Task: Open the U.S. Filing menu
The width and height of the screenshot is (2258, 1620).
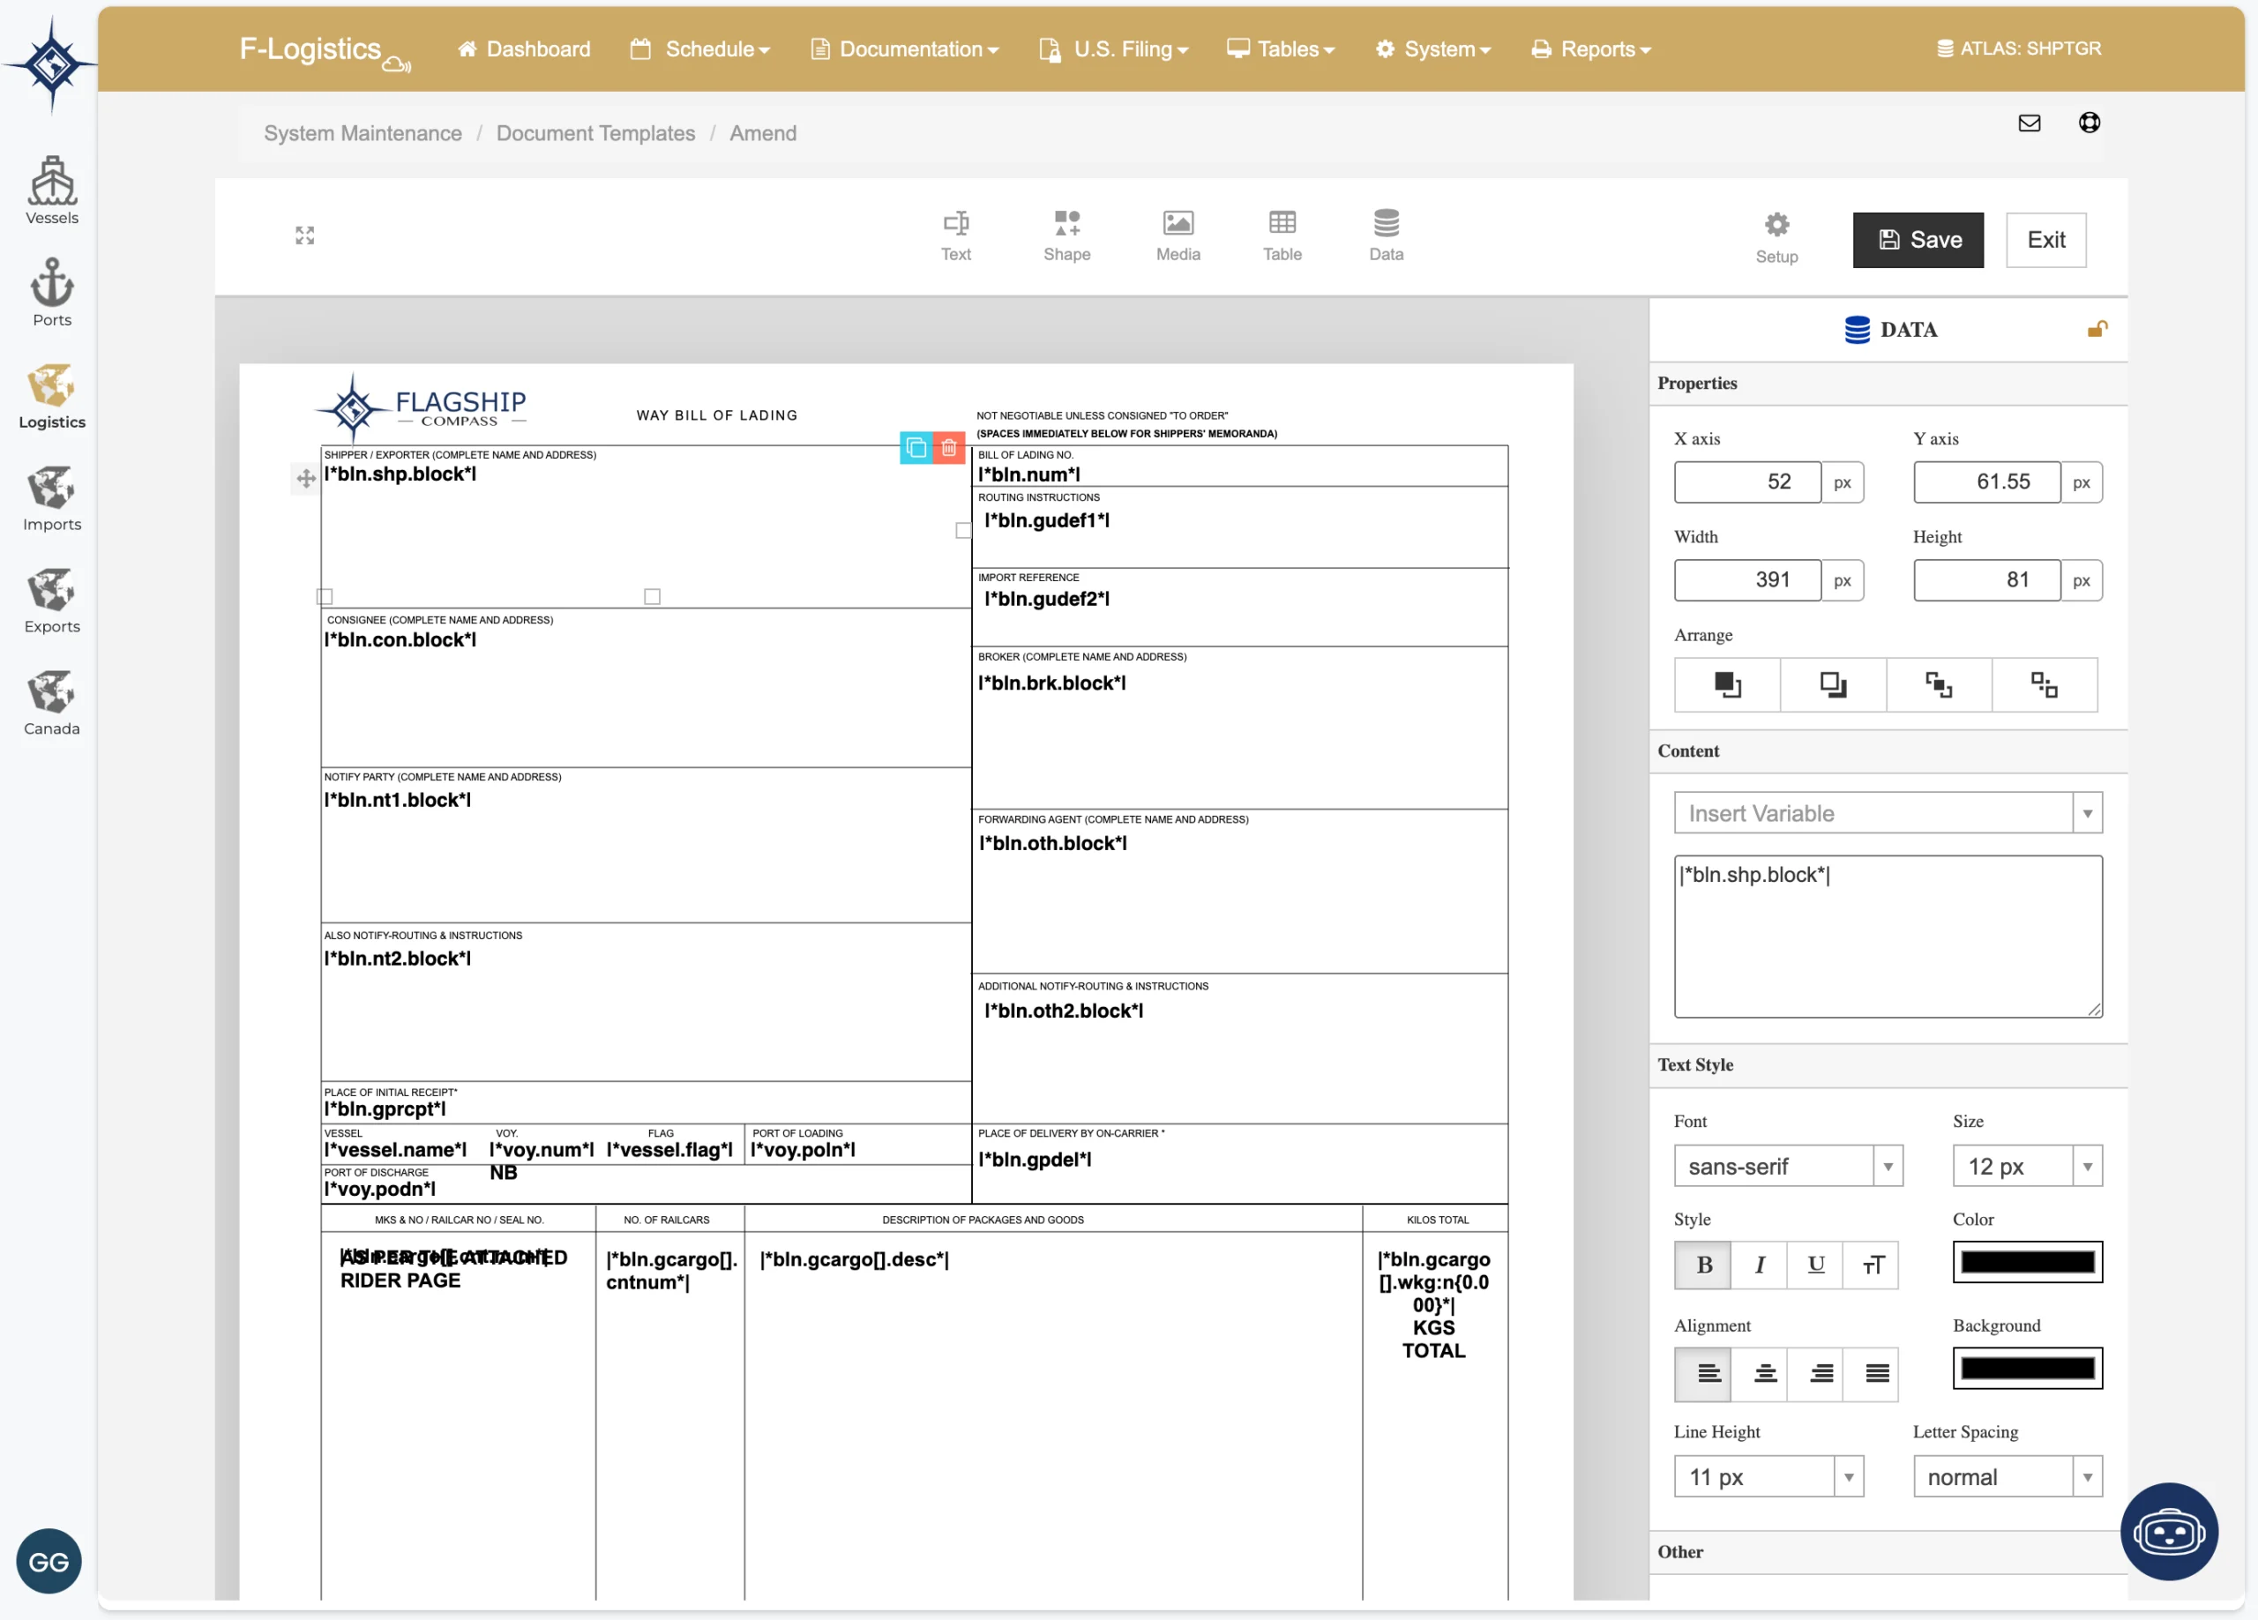Action: [1113, 49]
